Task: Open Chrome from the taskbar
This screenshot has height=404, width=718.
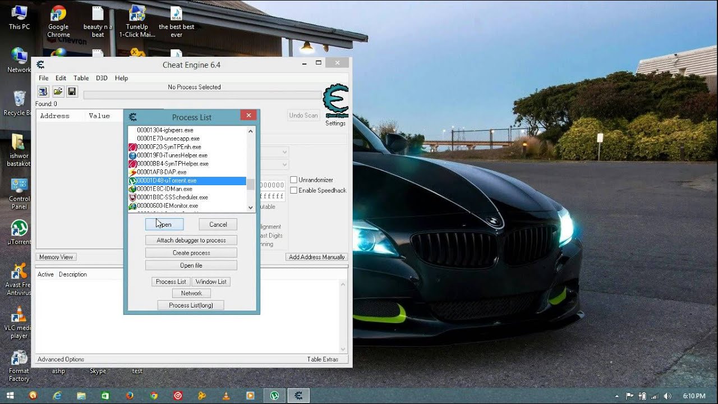Action: point(154,396)
